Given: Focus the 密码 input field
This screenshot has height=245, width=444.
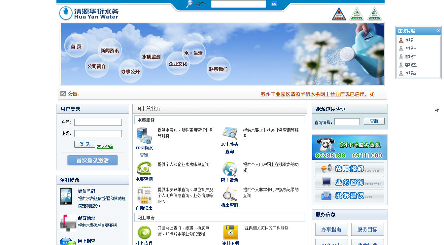Looking at the screenshot, I should pyautogui.click(x=98, y=134).
